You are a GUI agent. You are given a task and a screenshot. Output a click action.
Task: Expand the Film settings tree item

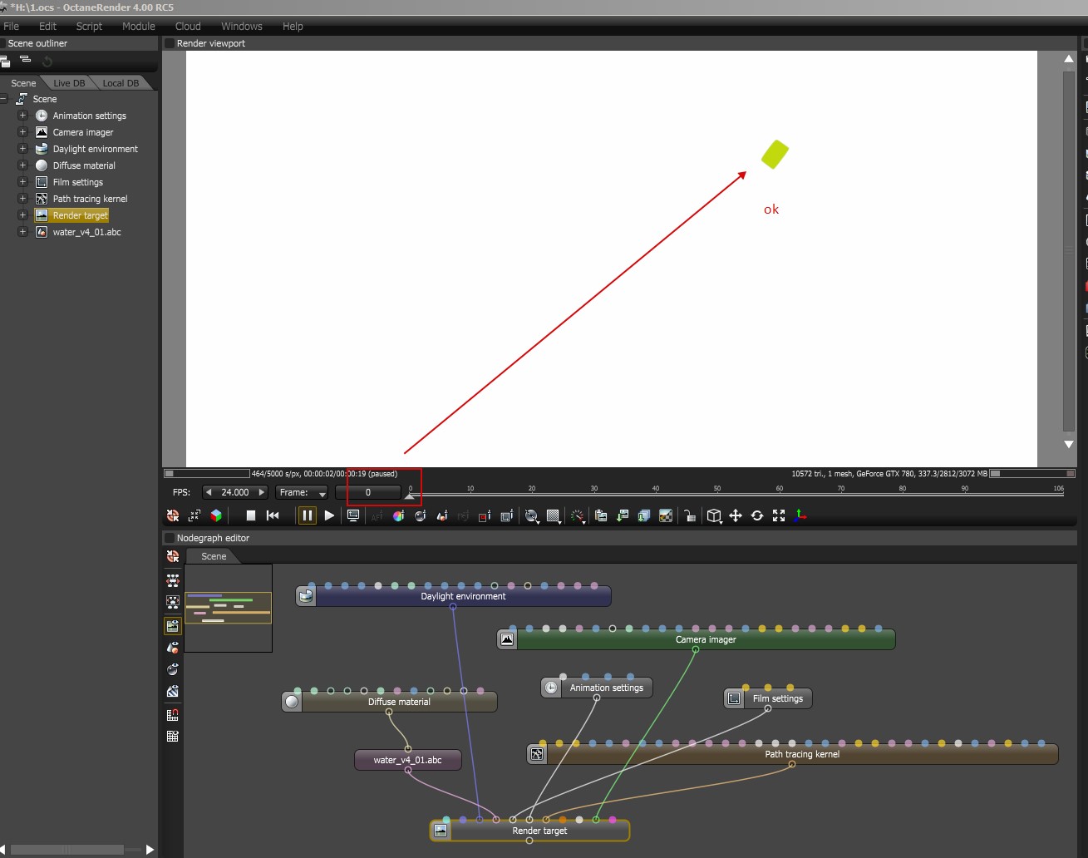[x=23, y=182]
